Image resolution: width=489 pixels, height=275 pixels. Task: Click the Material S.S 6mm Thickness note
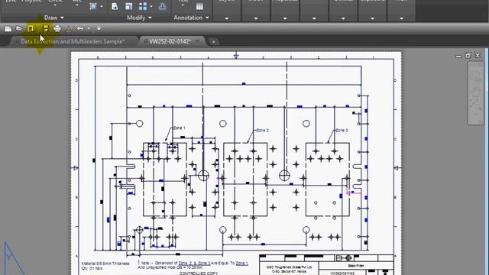click(x=105, y=264)
